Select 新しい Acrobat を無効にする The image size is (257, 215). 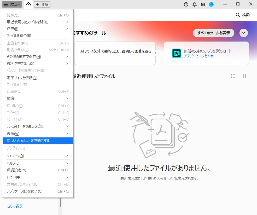[38, 141]
